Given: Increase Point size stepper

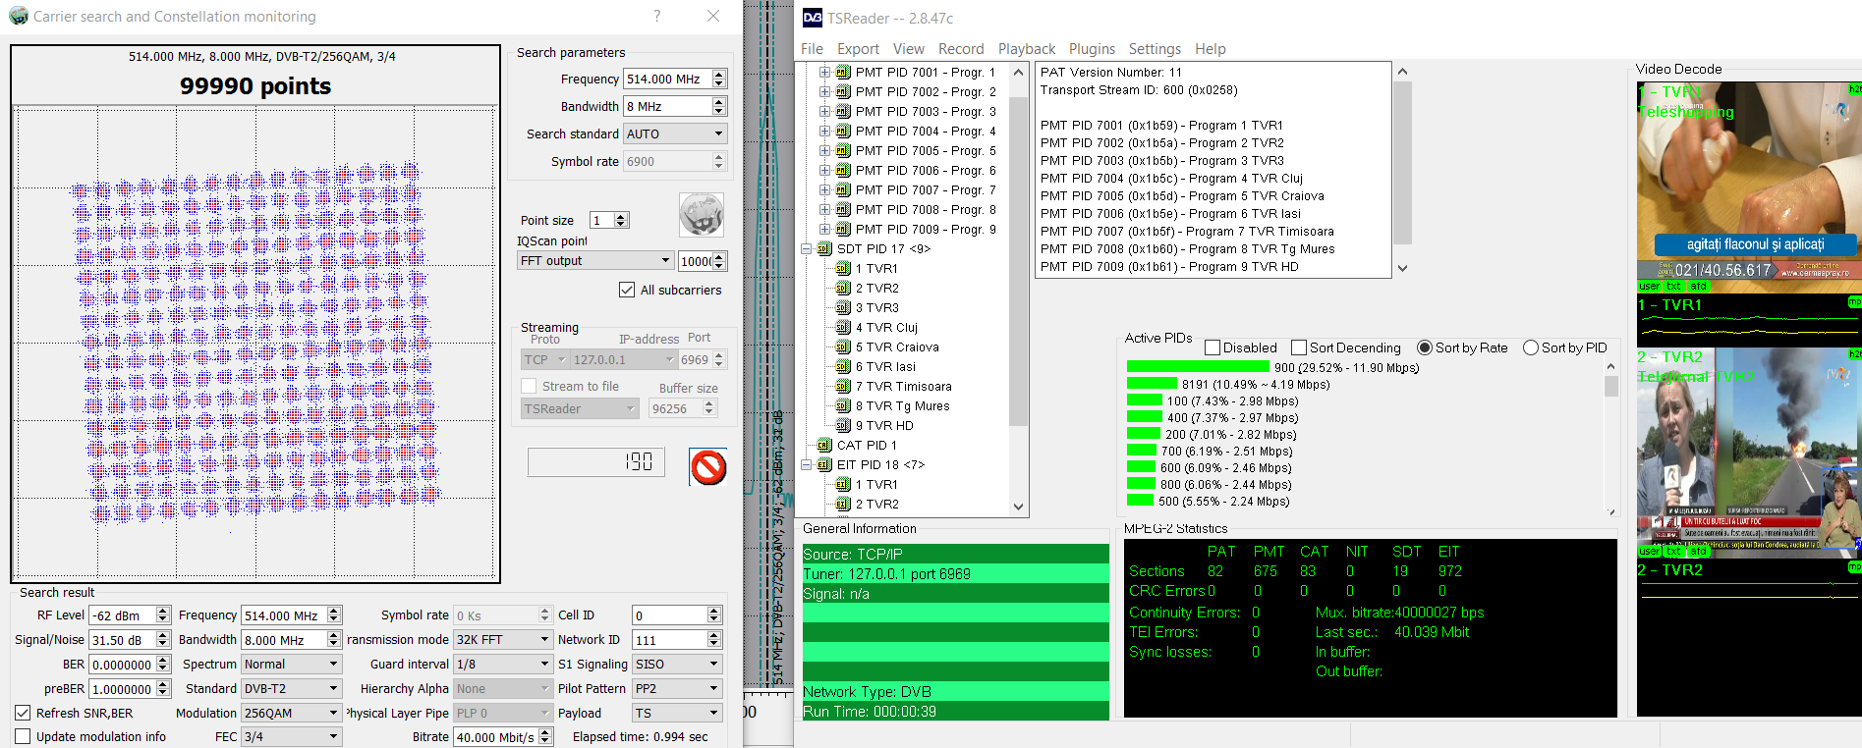Looking at the screenshot, I should pyautogui.click(x=621, y=216).
